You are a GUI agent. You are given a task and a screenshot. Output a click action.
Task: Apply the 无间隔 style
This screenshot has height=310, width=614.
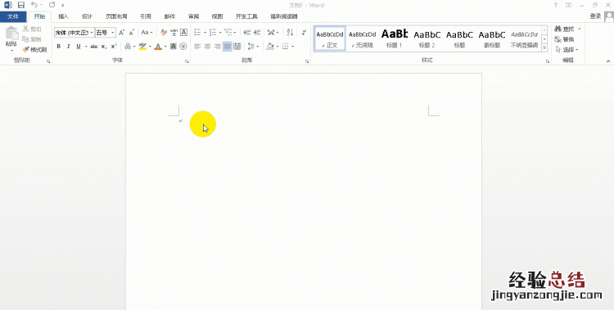tap(362, 38)
